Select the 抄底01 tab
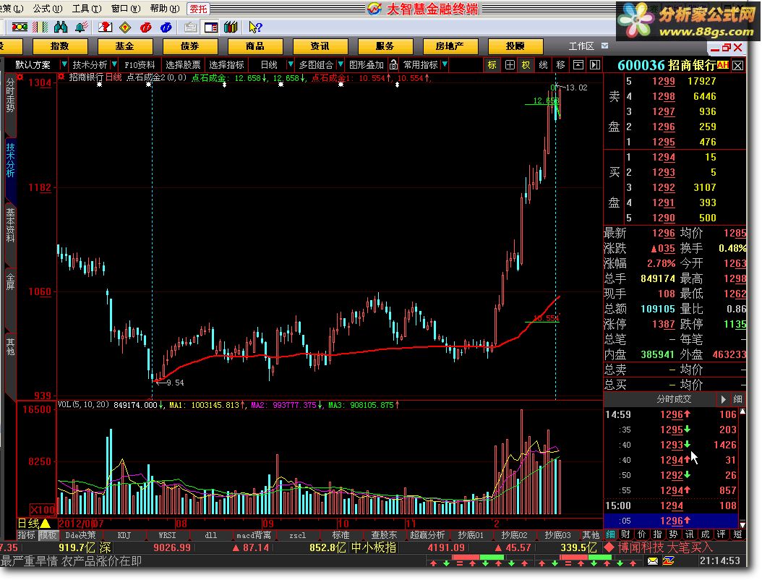The width and height of the screenshot is (762, 580). [x=471, y=535]
